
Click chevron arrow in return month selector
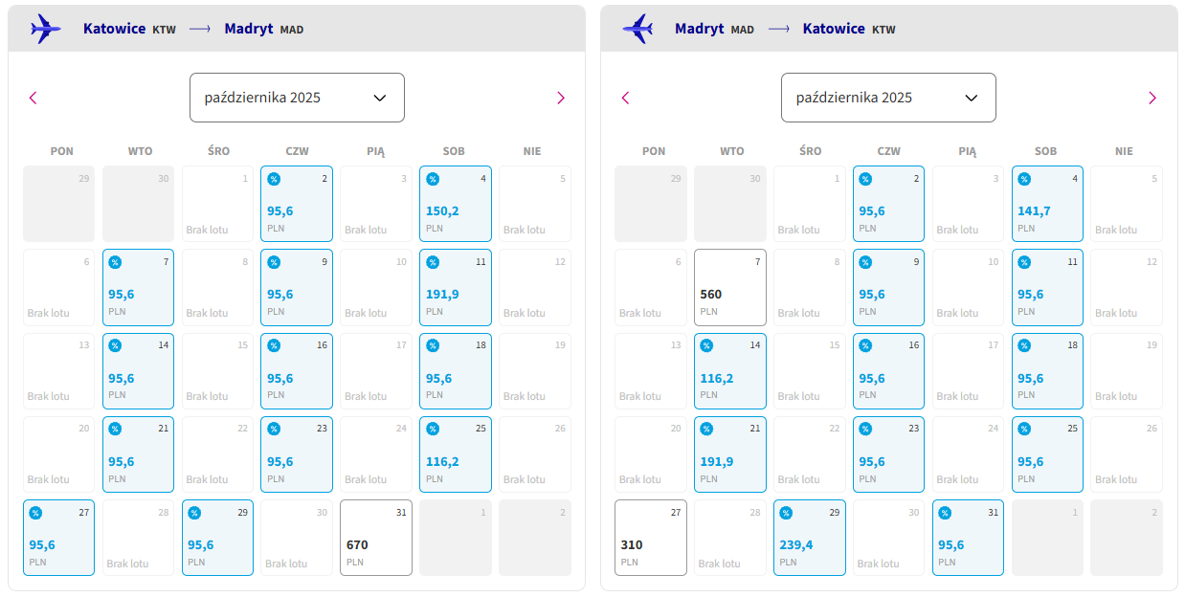tap(971, 98)
